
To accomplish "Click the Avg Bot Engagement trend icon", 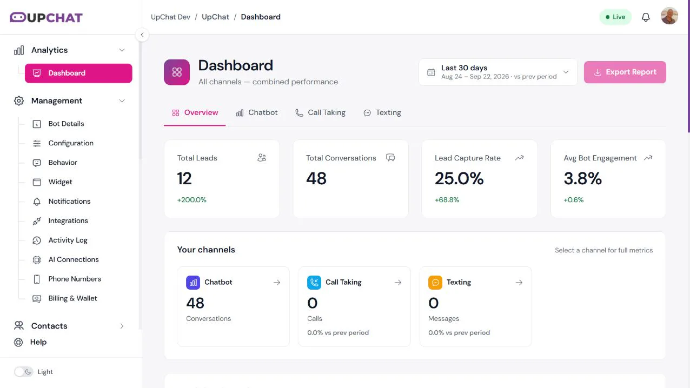I will point(648,158).
